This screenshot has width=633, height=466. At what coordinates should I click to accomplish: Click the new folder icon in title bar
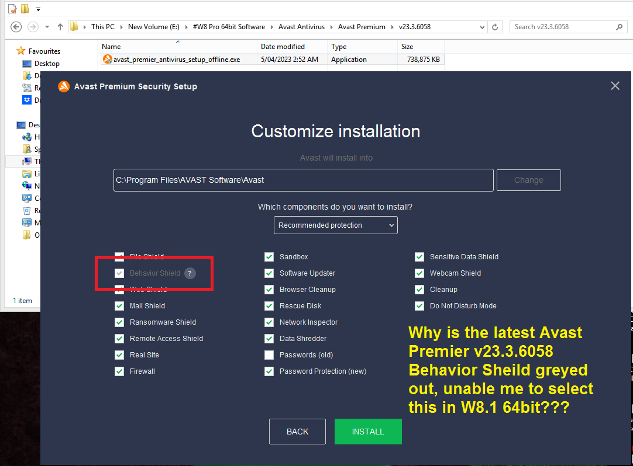coord(25,8)
